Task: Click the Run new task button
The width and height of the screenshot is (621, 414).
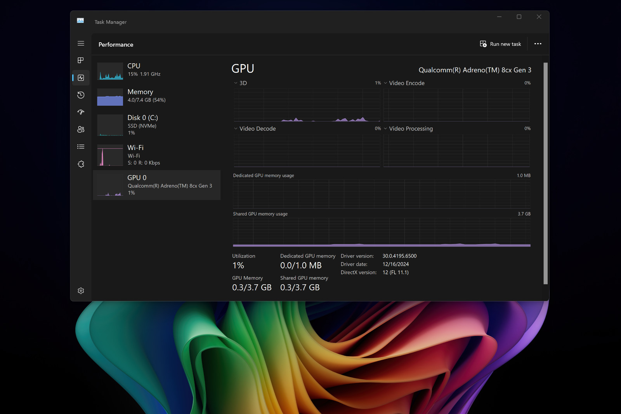Action: point(501,44)
